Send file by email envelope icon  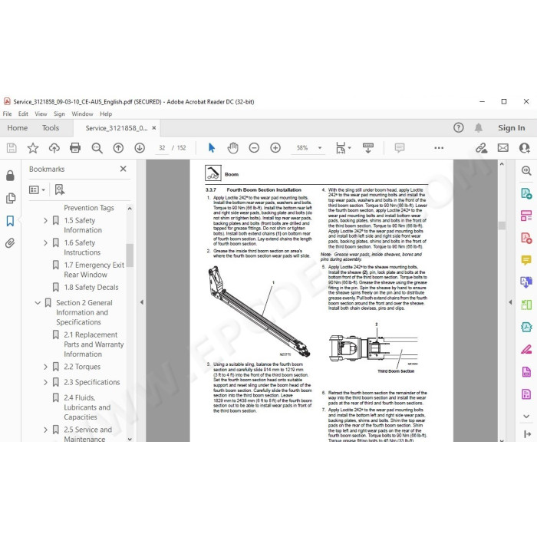tap(502, 148)
